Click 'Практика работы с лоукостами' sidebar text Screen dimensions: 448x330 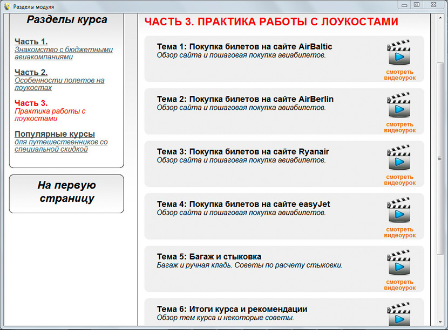pyautogui.click(x=50, y=115)
